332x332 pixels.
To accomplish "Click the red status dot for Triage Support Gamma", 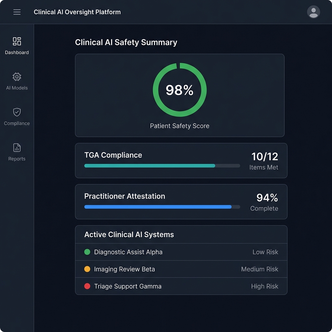I will click(x=87, y=286).
